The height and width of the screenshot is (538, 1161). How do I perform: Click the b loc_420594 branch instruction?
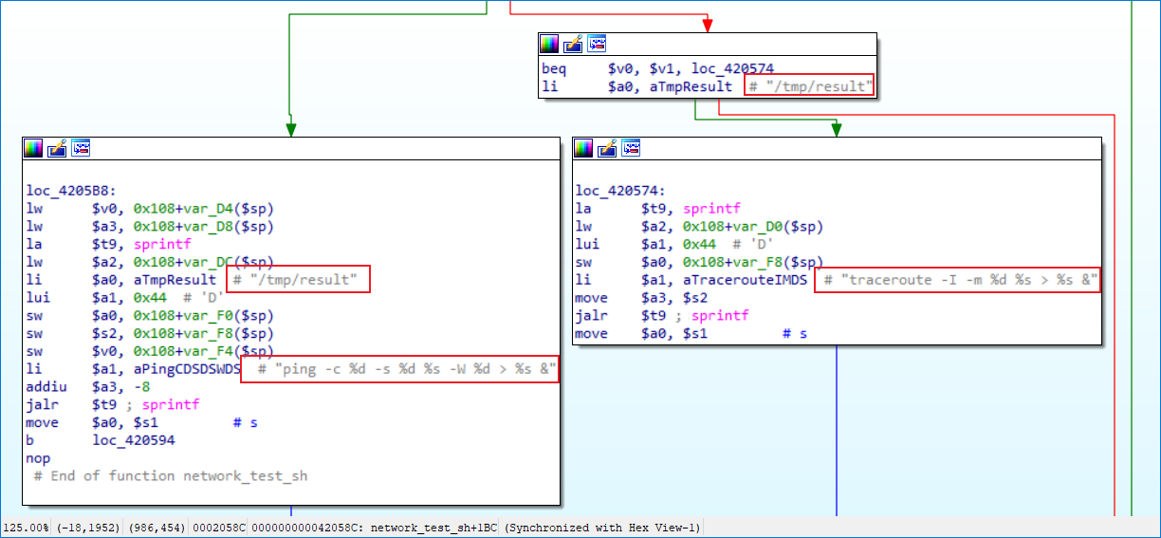100,440
